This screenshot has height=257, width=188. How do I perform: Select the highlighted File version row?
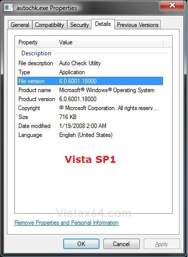tap(90, 81)
